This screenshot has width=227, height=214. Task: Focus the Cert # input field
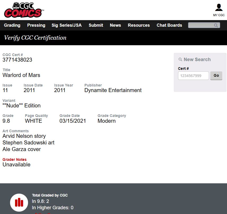(x=193, y=76)
